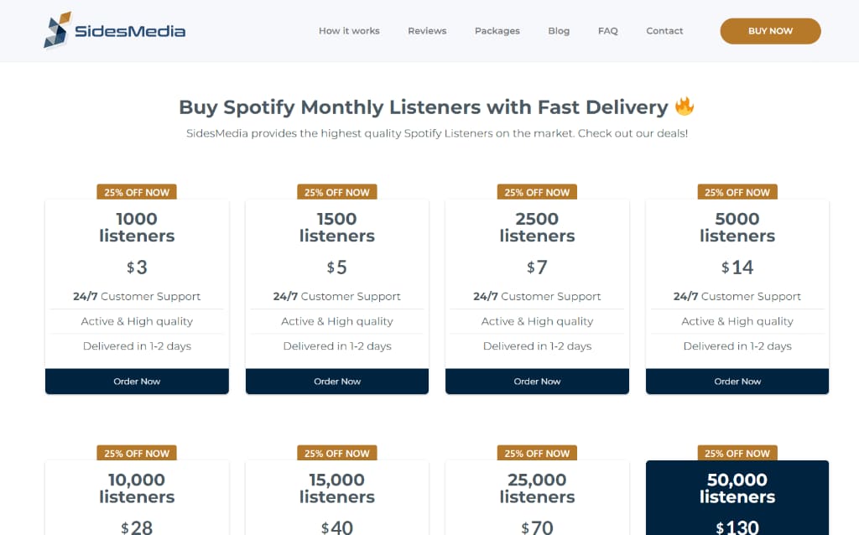Screen dimensions: 859x535
Task: Visit the Blog page
Action: (559, 31)
